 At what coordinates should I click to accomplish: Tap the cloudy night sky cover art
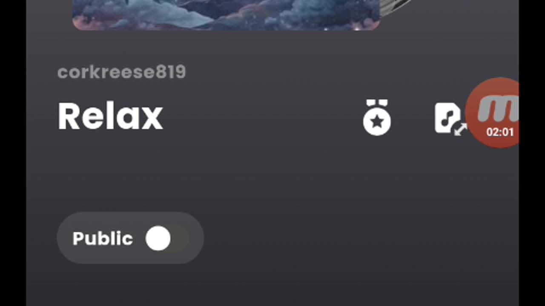[x=226, y=15]
